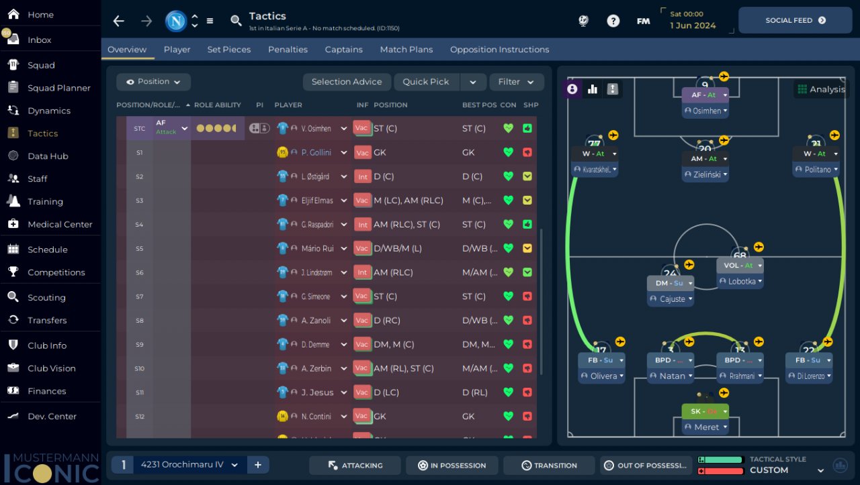The image size is (860, 485).
Task: Click the green tactical familiarity bar
Action: click(x=720, y=460)
